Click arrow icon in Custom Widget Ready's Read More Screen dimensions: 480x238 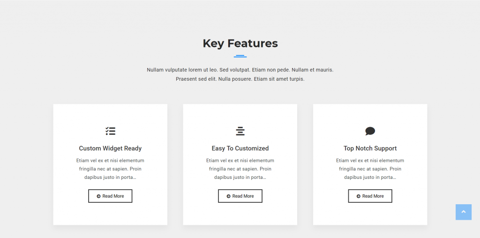coord(98,196)
